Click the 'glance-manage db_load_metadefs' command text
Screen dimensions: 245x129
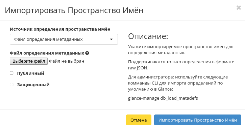[163, 98]
